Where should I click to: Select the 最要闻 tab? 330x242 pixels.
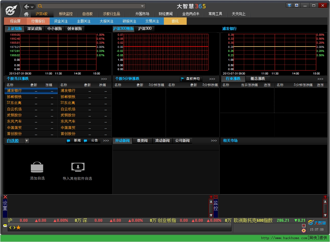click(142, 141)
